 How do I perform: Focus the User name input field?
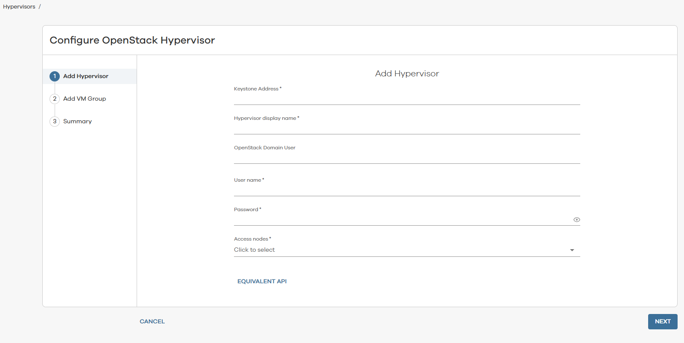pyautogui.click(x=406, y=190)
